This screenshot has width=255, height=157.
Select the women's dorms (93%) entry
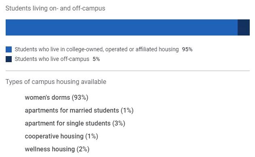click(x=57, y=98)
